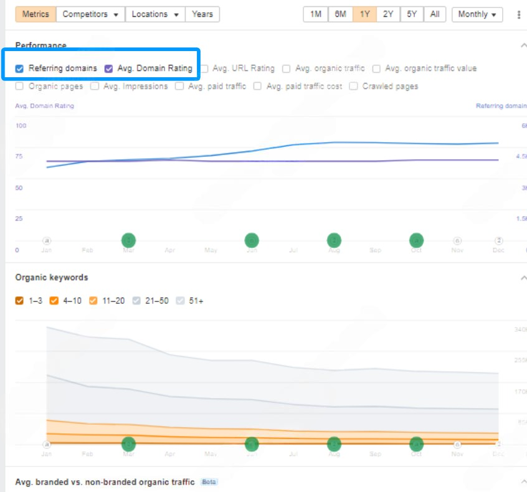Viewport: 527px width, 492px height.
Task: Open the Competitors dropdown
Action: pyautogui.click(x=90, y=14)
